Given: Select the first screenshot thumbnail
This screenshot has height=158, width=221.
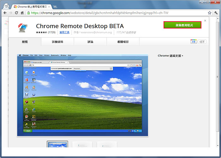Looking at the screenshot, I should point(57,144).
